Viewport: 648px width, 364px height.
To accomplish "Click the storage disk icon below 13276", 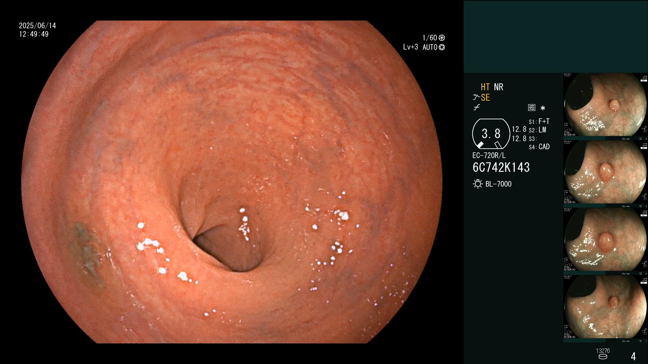I will (602, 357).
